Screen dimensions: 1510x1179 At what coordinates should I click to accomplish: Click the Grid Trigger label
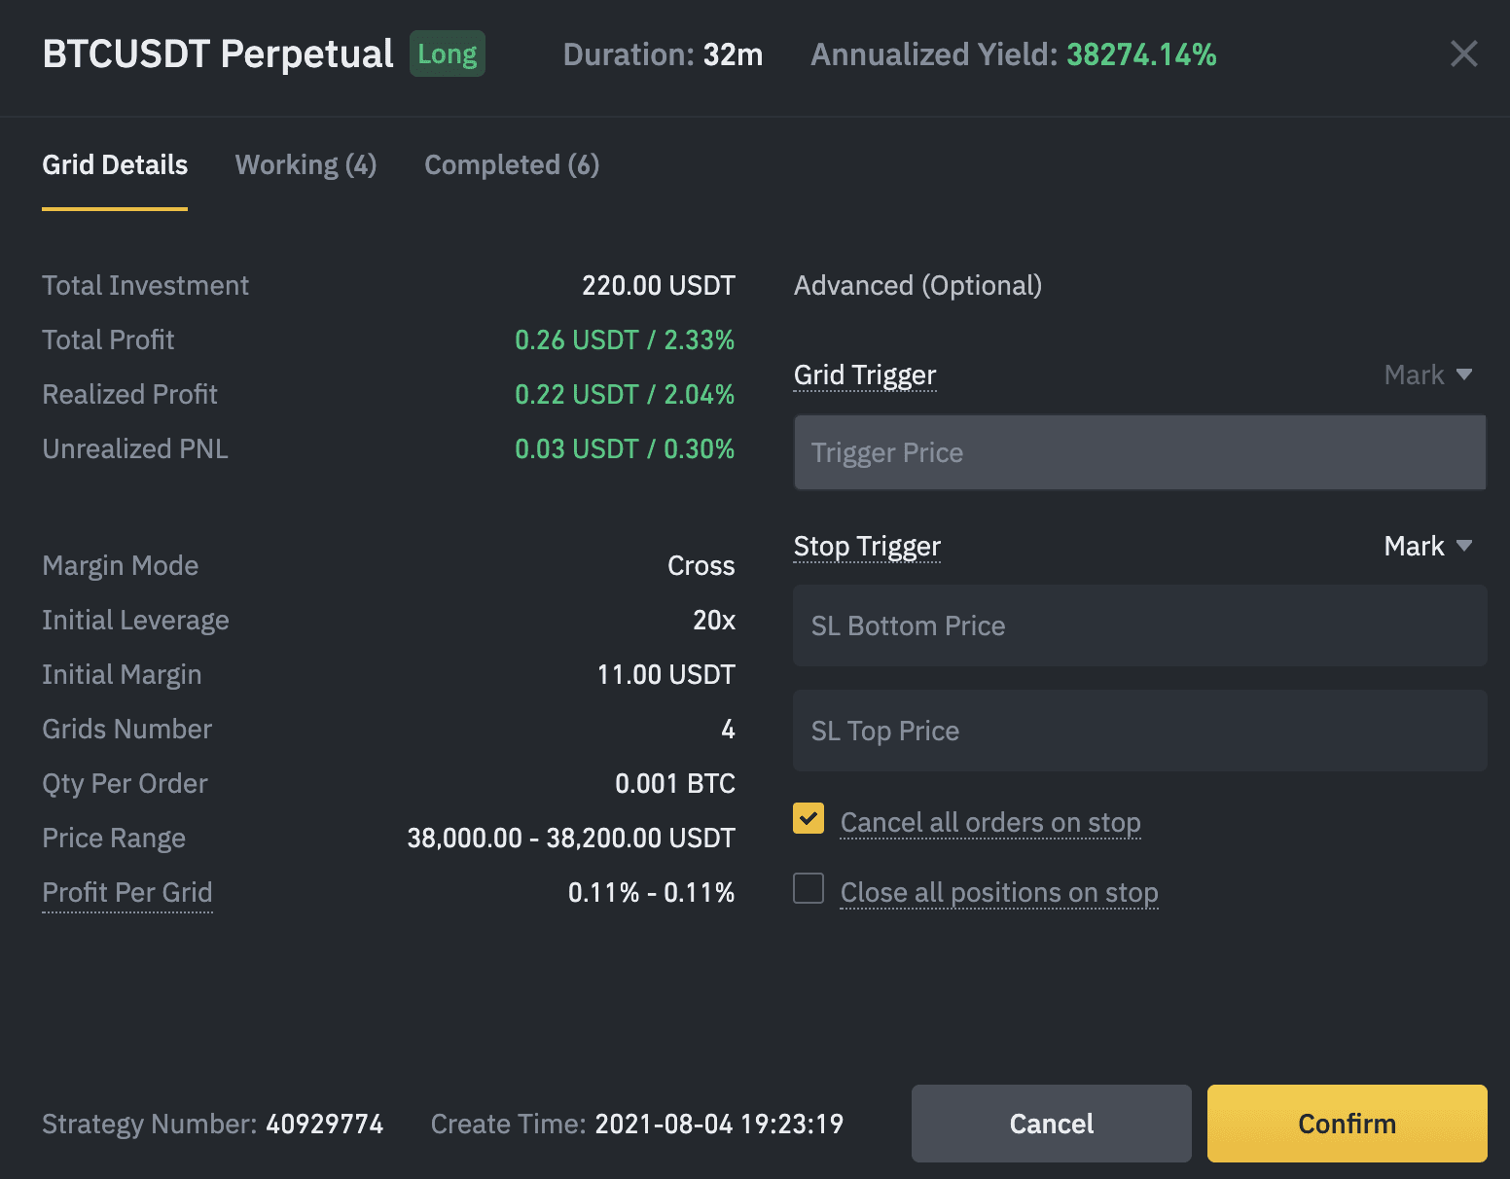865,375
